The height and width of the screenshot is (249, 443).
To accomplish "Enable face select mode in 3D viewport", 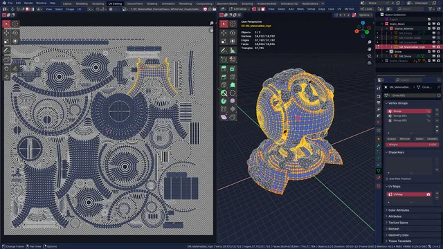I will coord(263,9).
